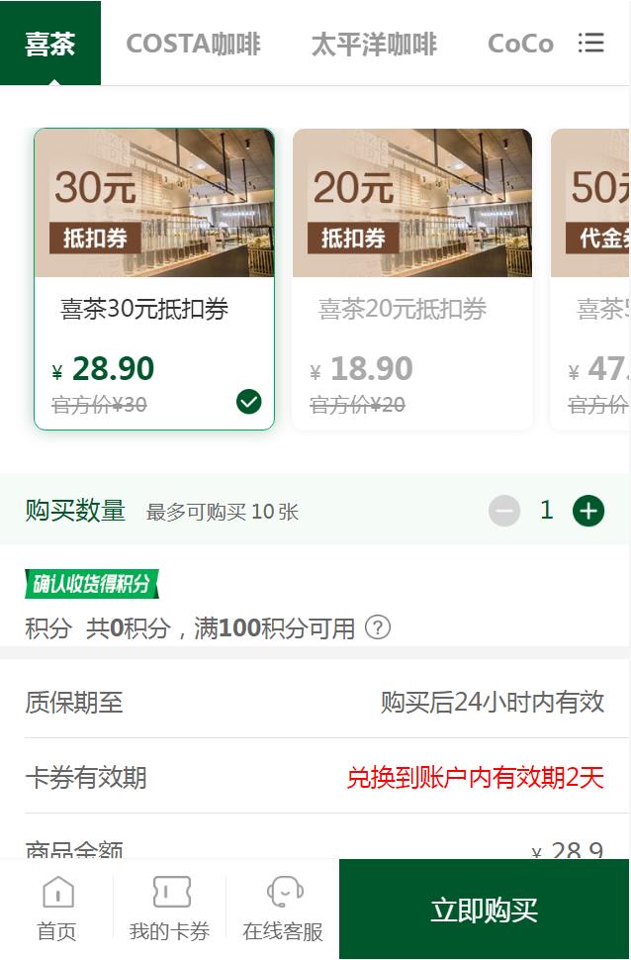Viewport: 631px width, 960px height.
Task: Select the 喜茶20元抵扣券 card
Action: (412, 279)
